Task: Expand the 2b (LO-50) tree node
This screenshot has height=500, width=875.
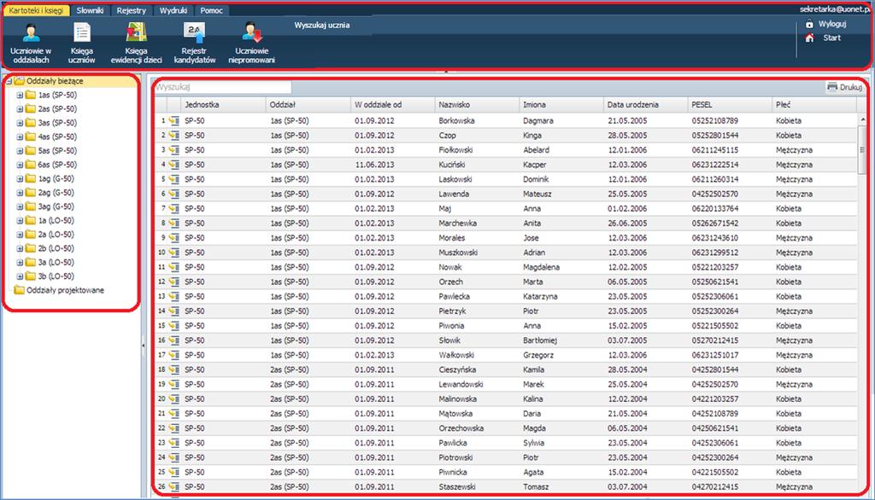Action: [20, 248]
